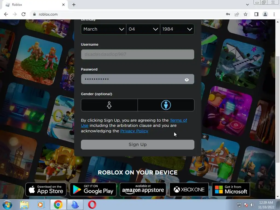The image size is (280, 210).
Task: Select the female gender icon
Action: click(x=109, y=105)
